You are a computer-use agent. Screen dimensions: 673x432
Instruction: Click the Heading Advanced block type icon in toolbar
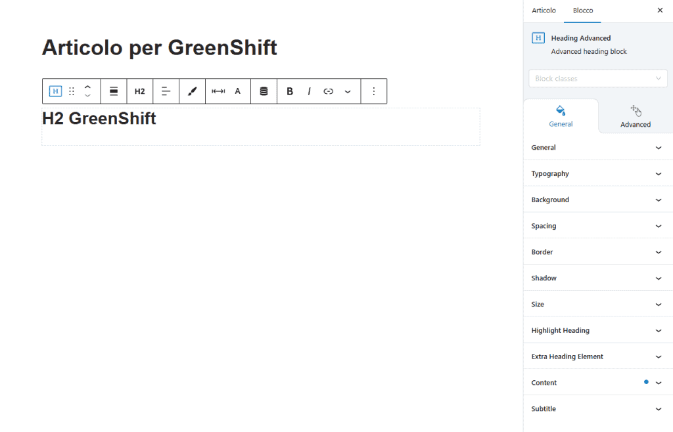[55, 91]
